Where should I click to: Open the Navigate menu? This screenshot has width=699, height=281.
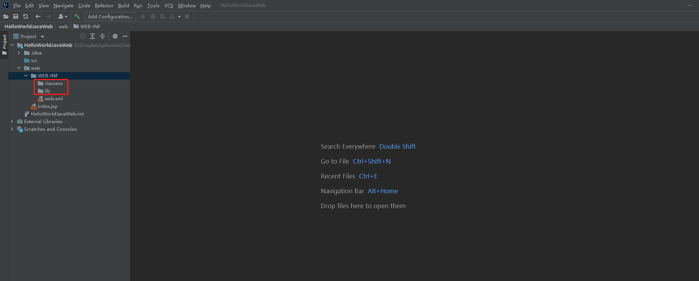pos(63,5)
